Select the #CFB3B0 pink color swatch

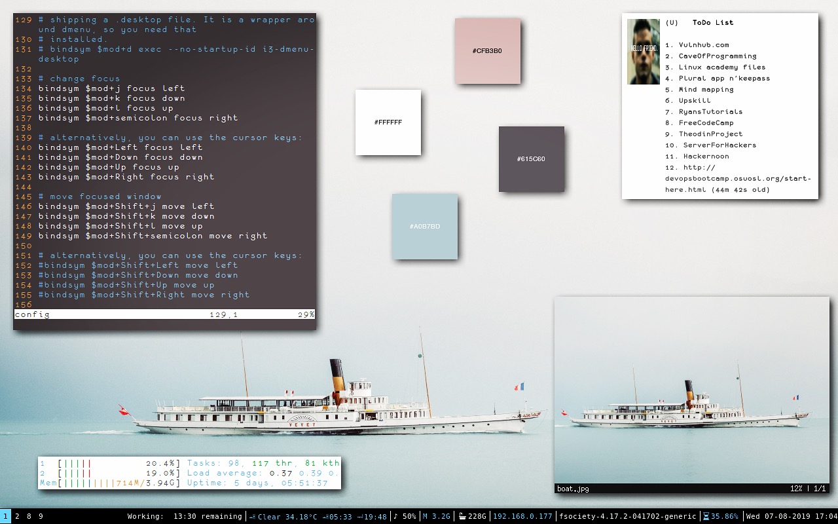click(488, 51)
